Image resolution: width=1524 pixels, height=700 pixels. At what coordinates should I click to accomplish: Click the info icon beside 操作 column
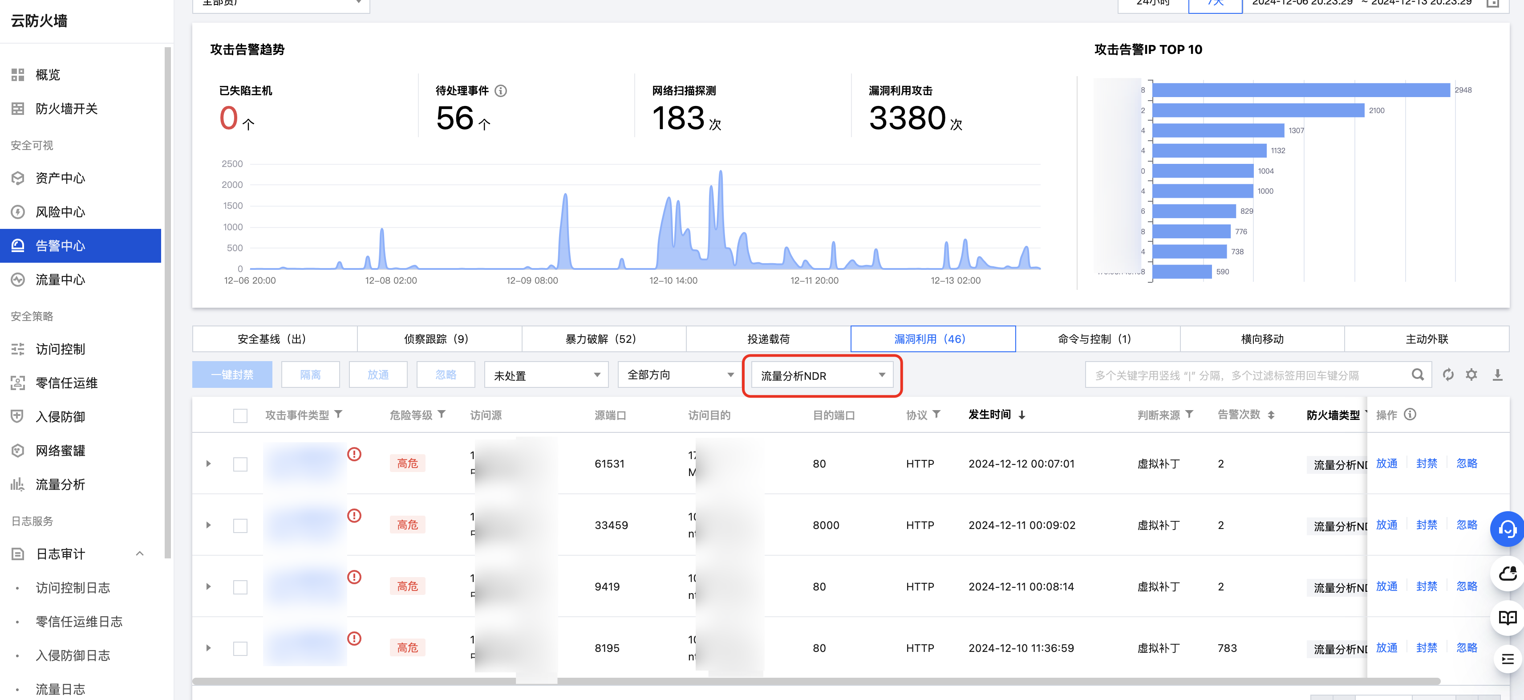point(1410,414)
